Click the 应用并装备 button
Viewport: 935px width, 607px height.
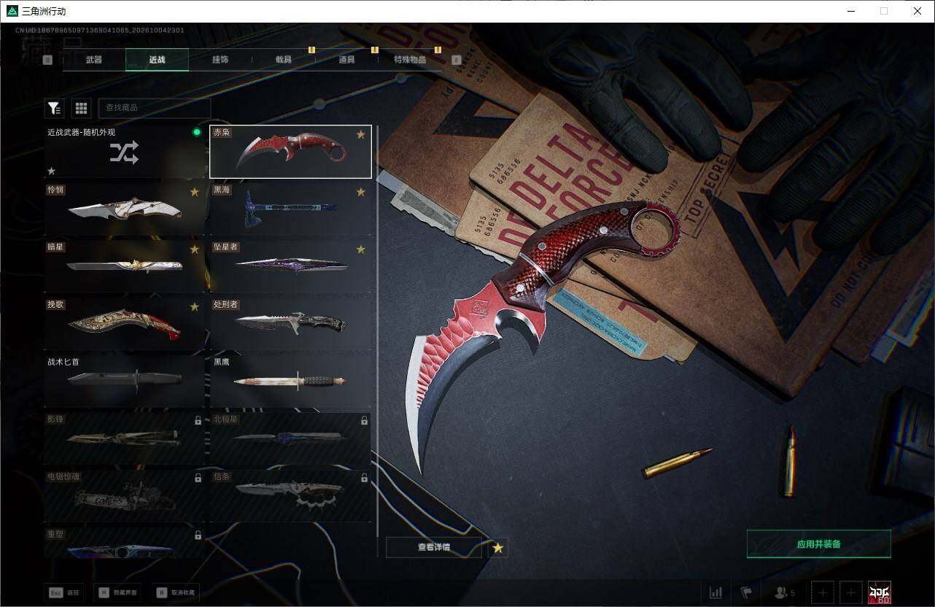click(819, 544)
